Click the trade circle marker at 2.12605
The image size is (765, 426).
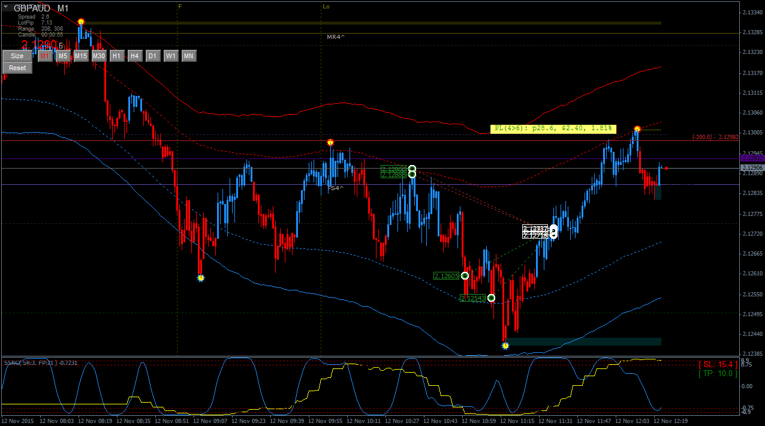point(465,276)
